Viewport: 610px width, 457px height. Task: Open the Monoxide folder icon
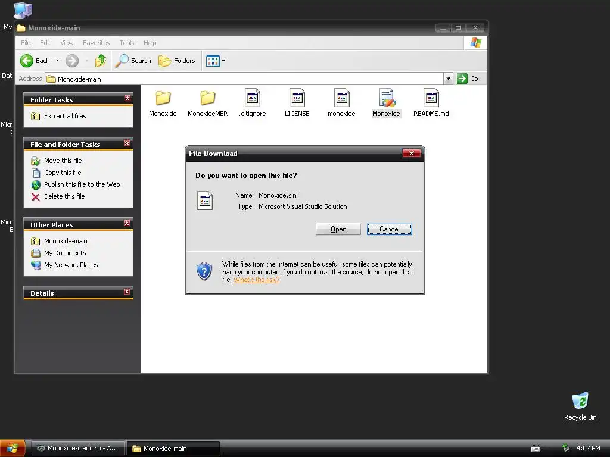pos(163,98)
